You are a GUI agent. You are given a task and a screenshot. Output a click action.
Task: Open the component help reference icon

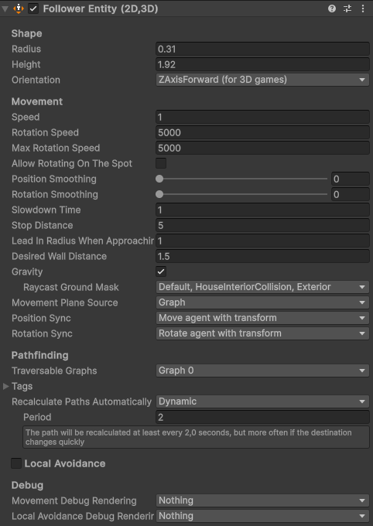[x=332, y=9]
